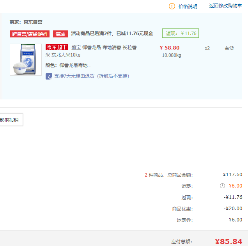Click the shipping fee info circle icon
Screen dimensions: 248x246
[222, 186]
